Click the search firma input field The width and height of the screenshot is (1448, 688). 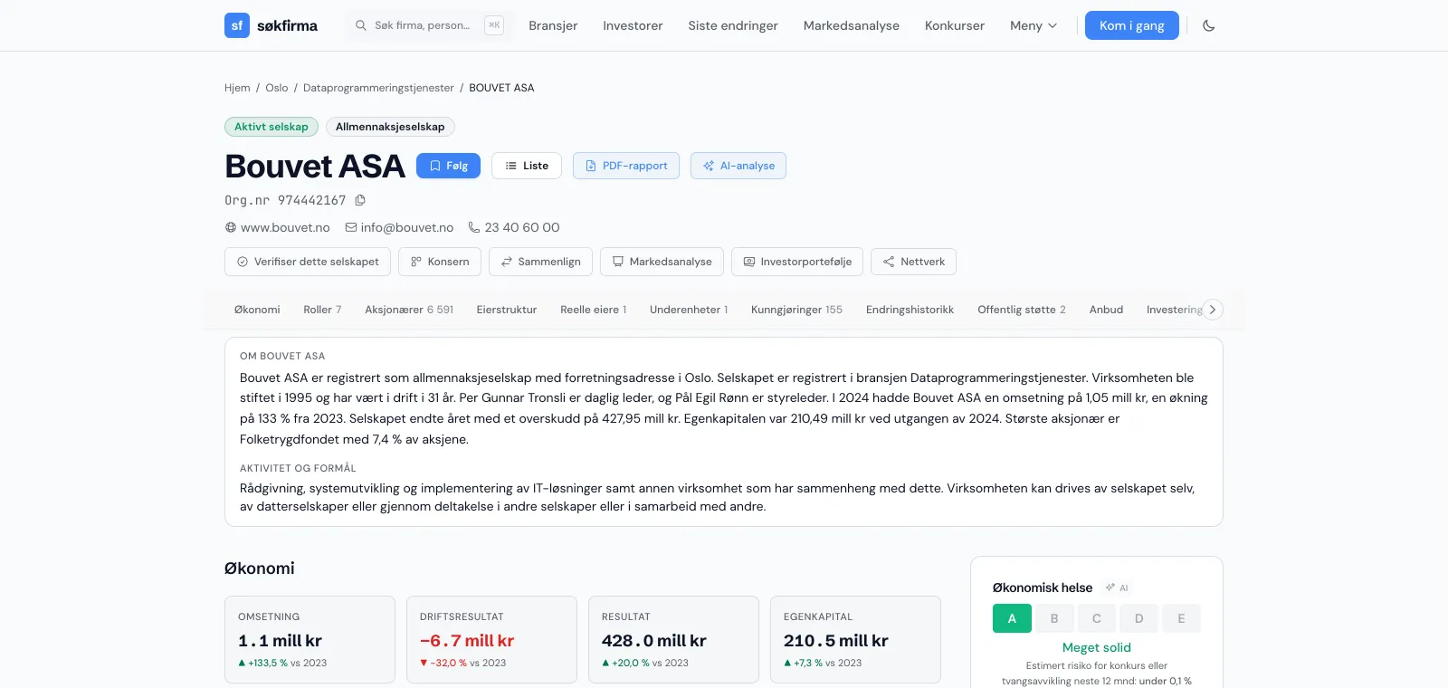click(x=428, y=25)
